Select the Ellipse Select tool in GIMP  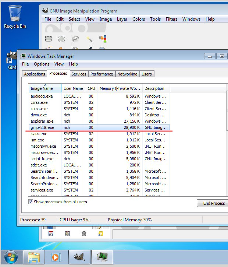click(61, 39)
